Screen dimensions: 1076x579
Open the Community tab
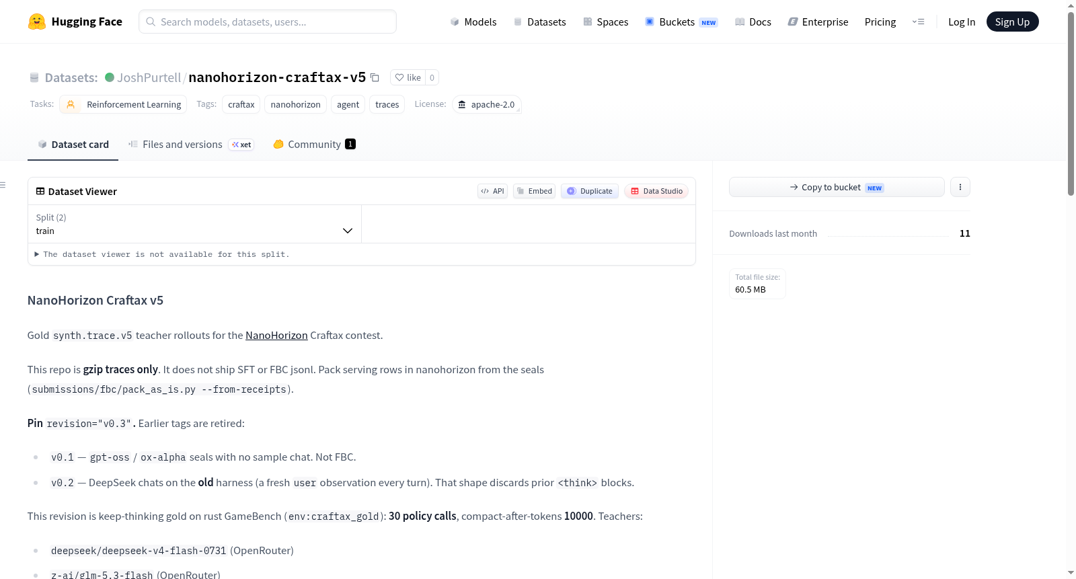(x=314, y=145)
